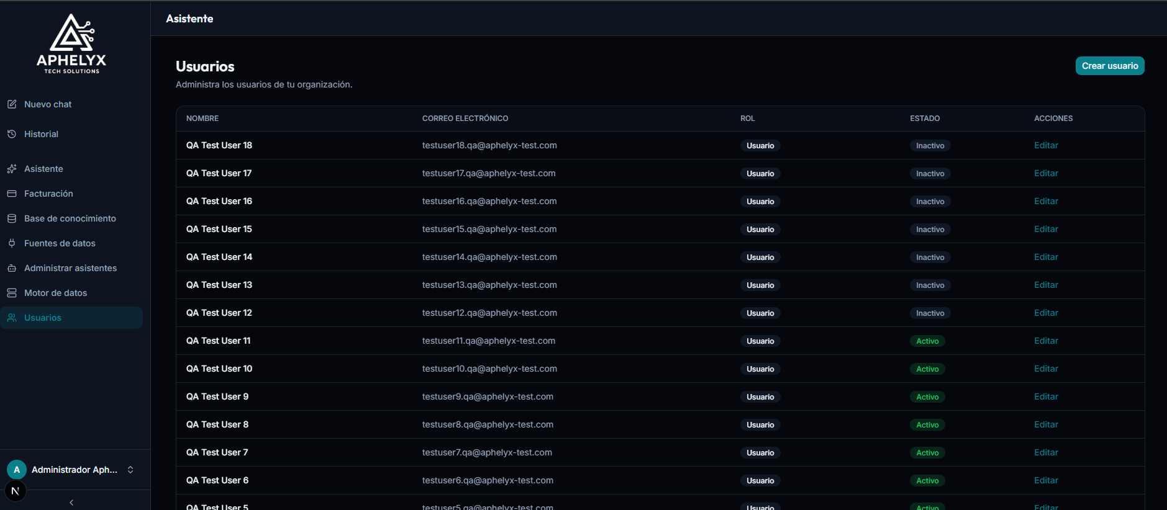The width and height of the screenshot is (1167, 510).
Task: Edit QA Test User 15
Action: pos(1046,229)
